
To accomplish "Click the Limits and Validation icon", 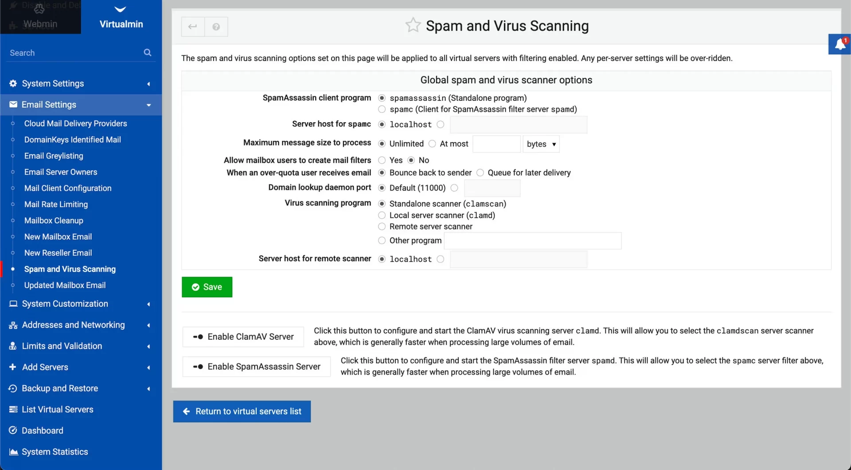I will (x=13, y=346).
